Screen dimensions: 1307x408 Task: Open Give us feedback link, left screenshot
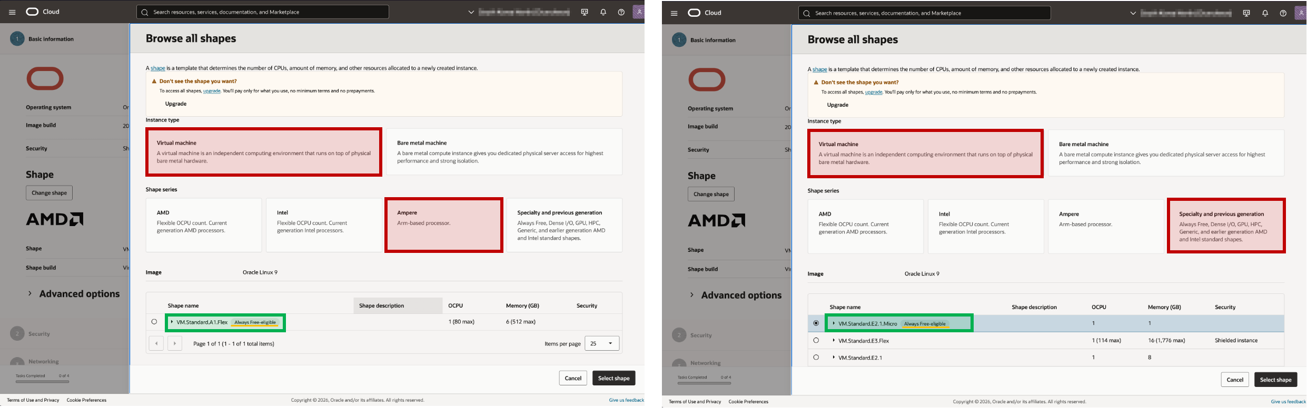point(627,400)
